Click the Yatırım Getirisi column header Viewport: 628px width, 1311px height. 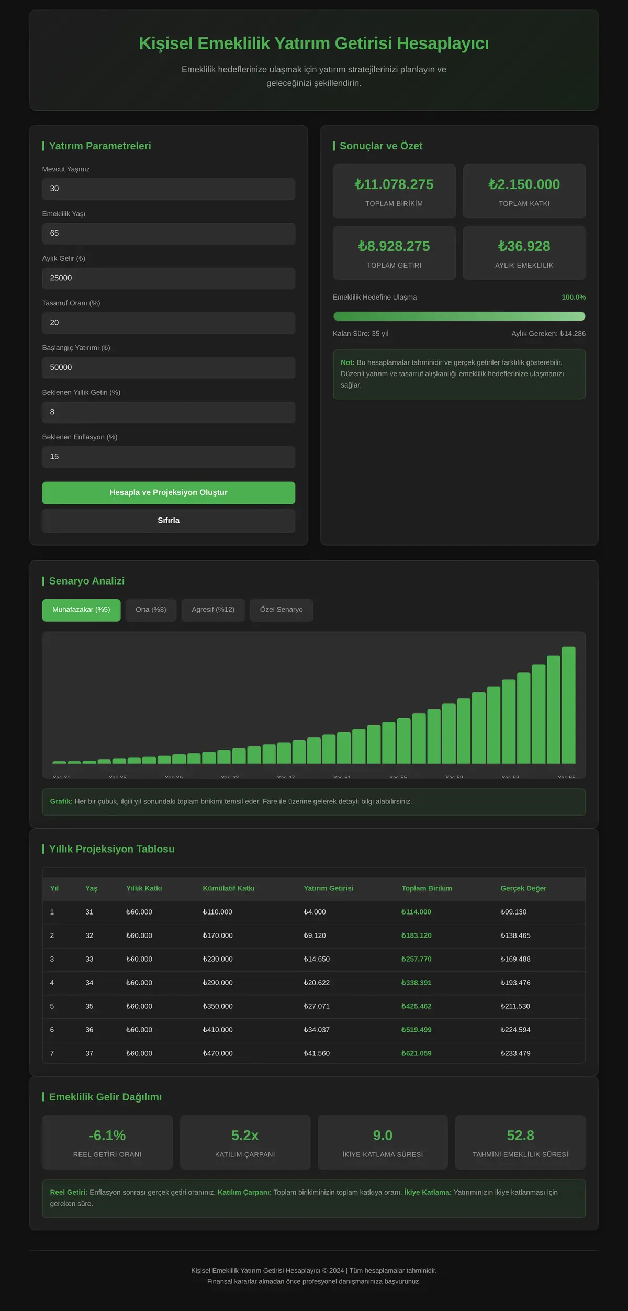click(329, 888)
